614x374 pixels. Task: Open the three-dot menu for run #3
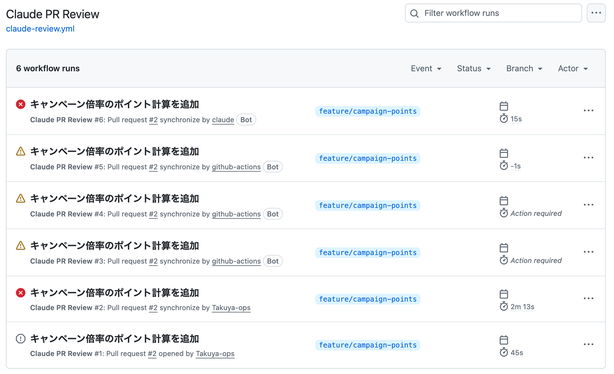588,252
